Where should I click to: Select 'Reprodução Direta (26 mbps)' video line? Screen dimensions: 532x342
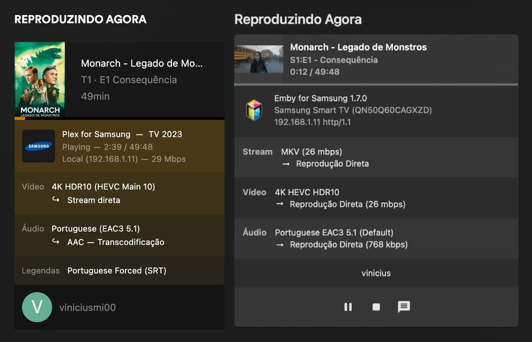tap(347, 204)
